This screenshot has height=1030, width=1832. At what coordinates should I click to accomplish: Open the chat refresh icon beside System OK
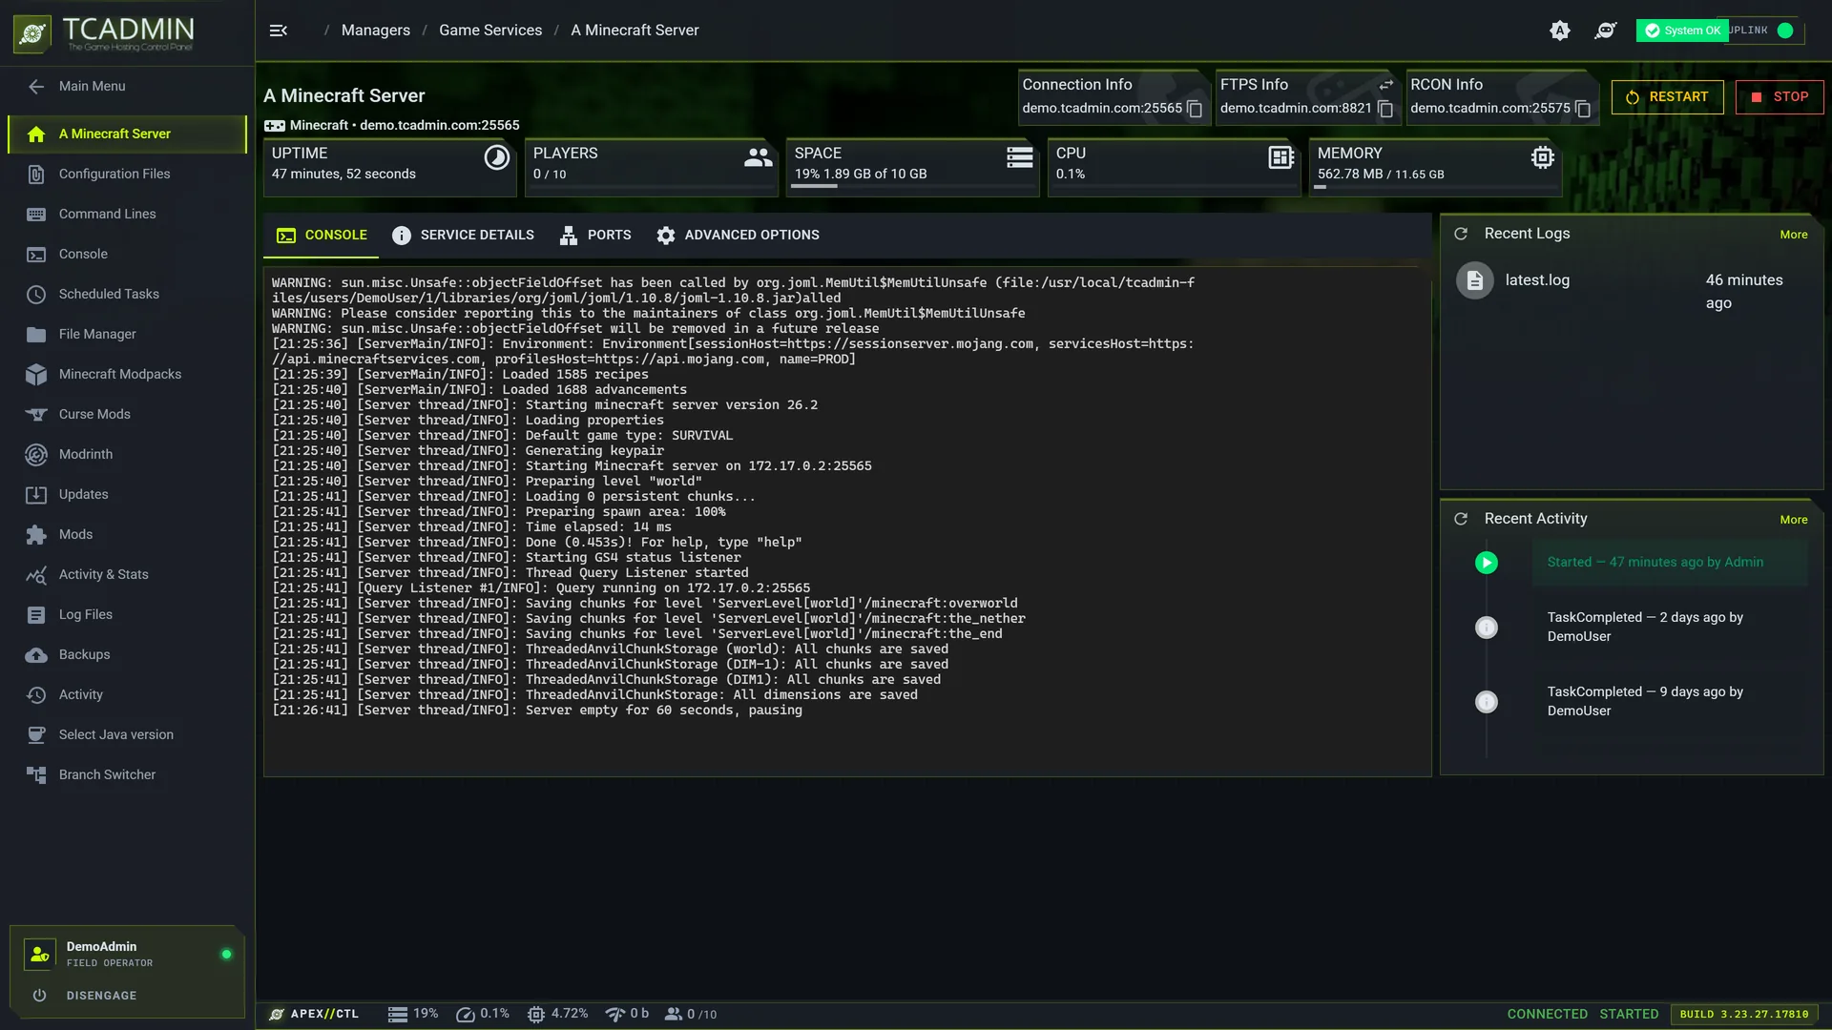tap(1605, 31)
